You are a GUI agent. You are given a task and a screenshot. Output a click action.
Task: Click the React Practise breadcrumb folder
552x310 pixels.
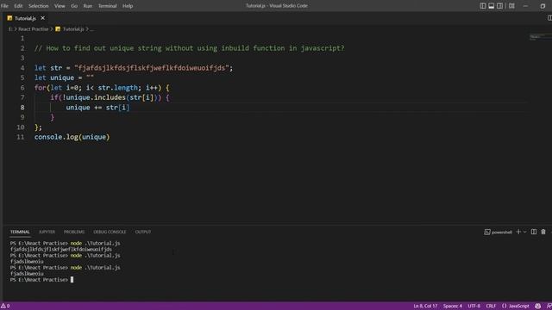pyautogui.click(x=34, y=29)
